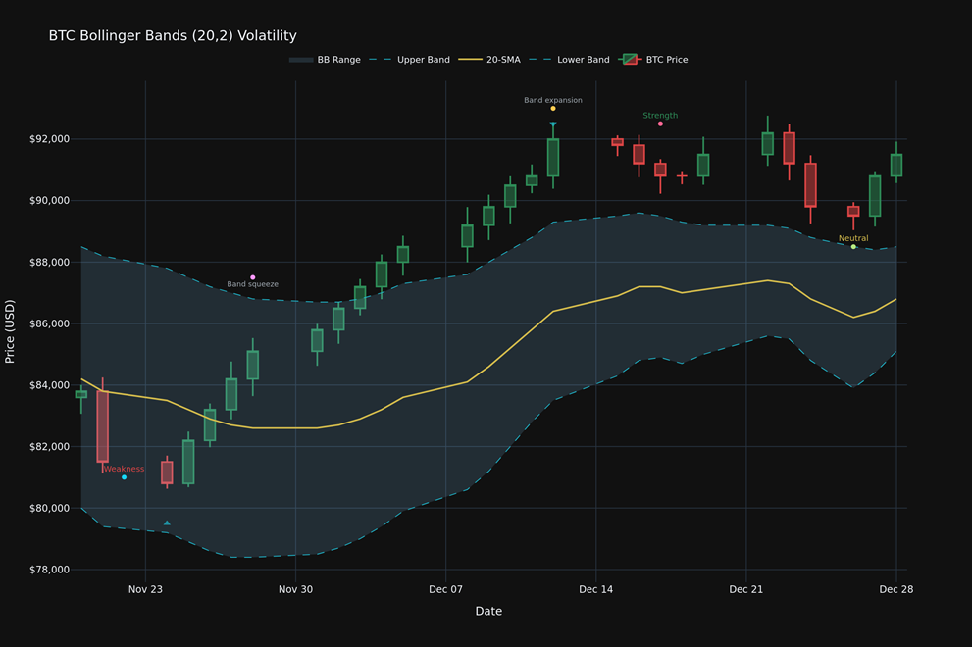Click the Neutral signal marker dot
This screenshot has height=647, width=972.
tap(853, 247)
